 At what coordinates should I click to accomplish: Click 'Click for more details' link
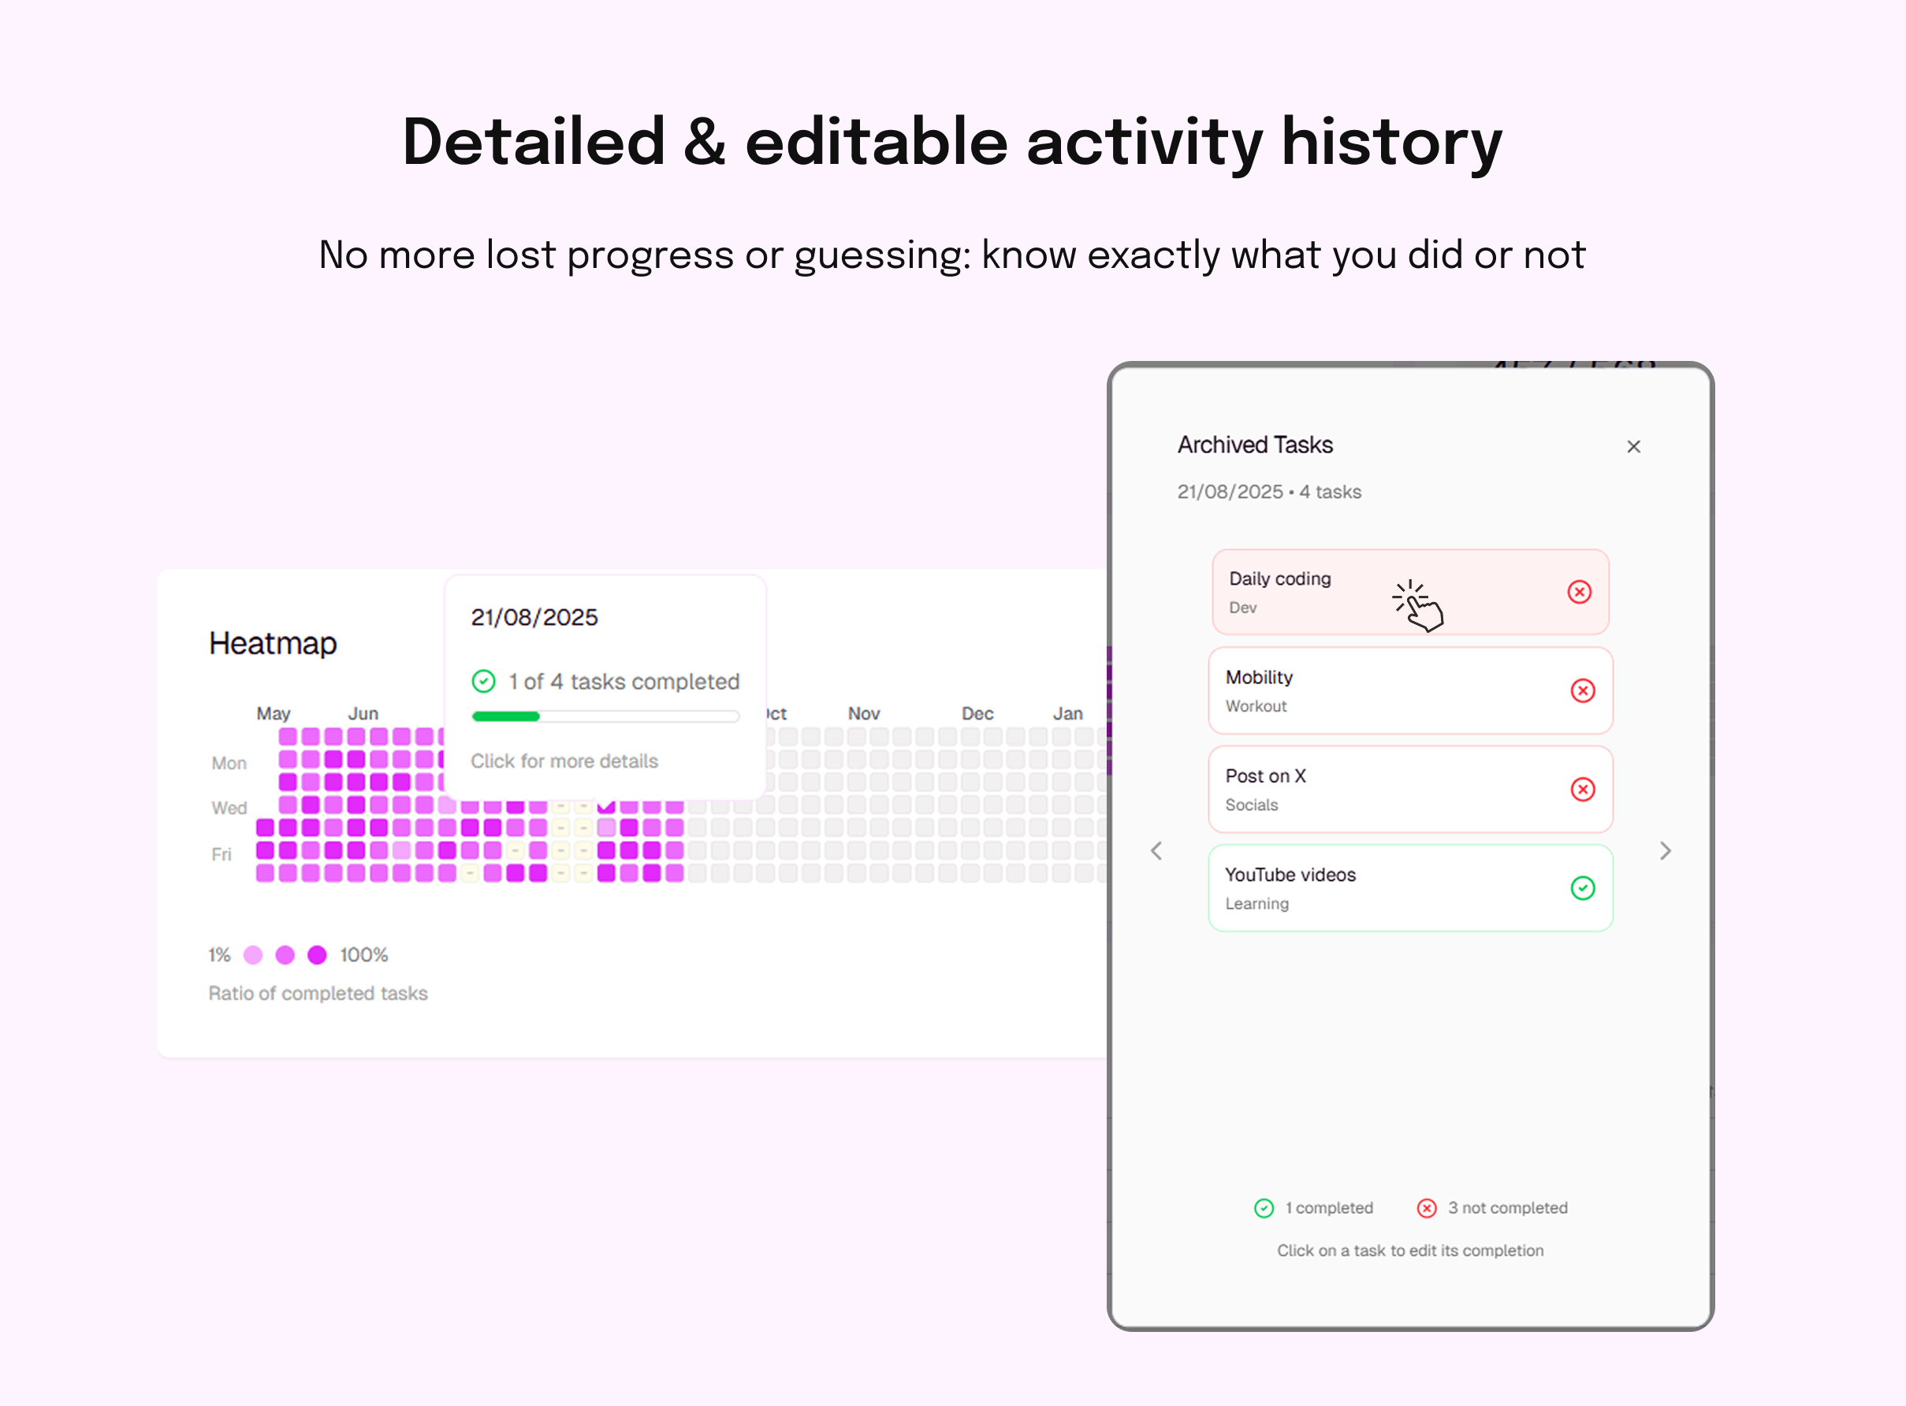pos(564,761)
